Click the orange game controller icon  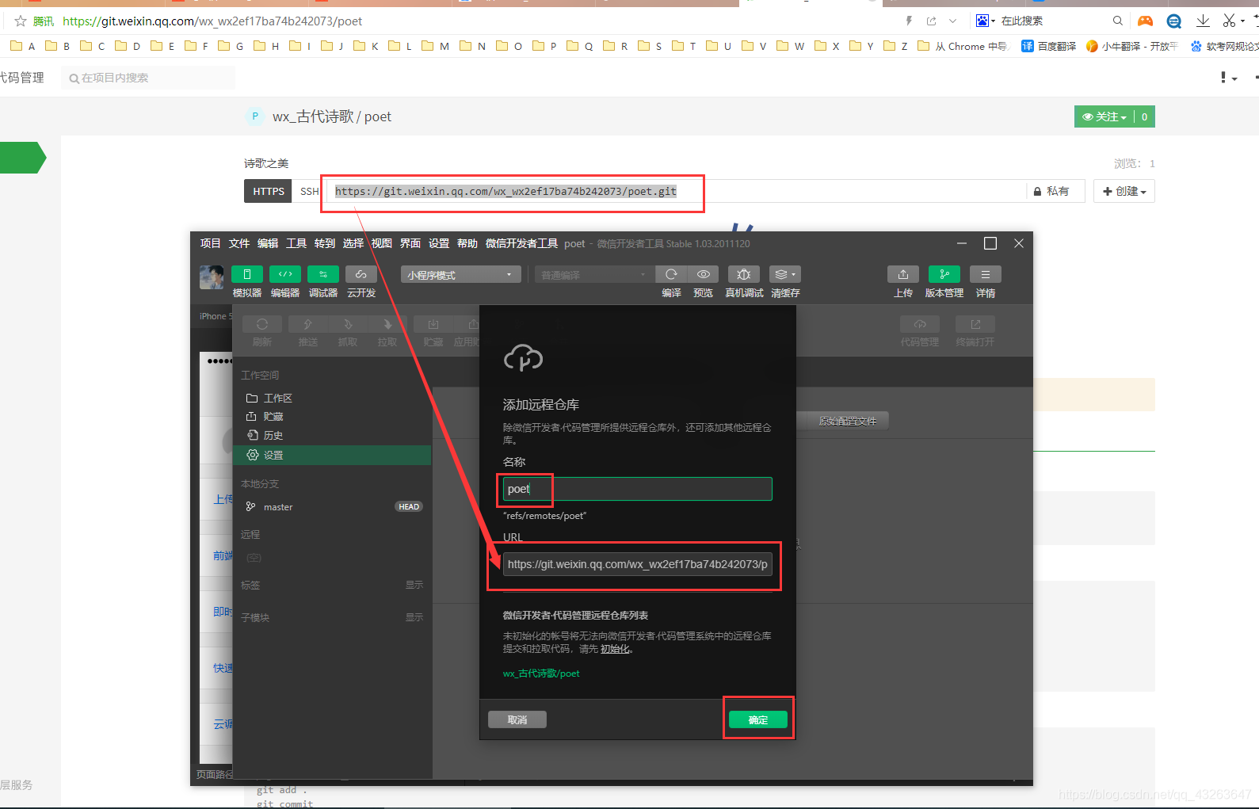point(1146,21)
